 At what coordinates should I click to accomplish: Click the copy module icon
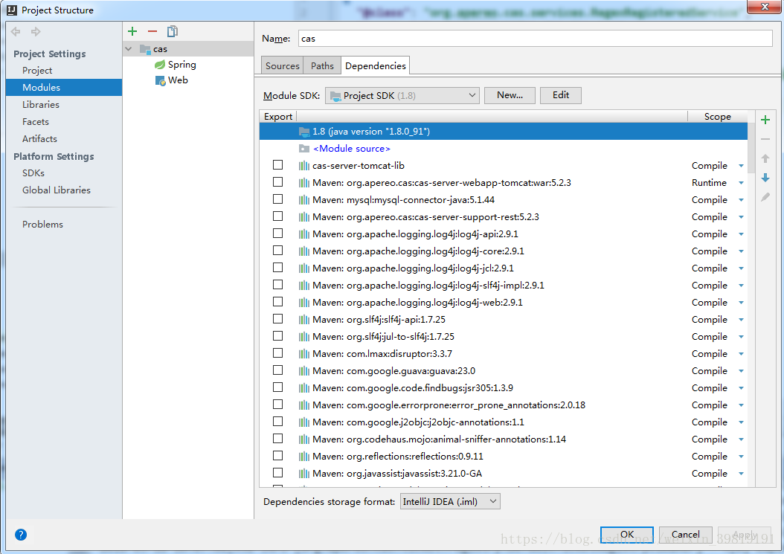173,31
